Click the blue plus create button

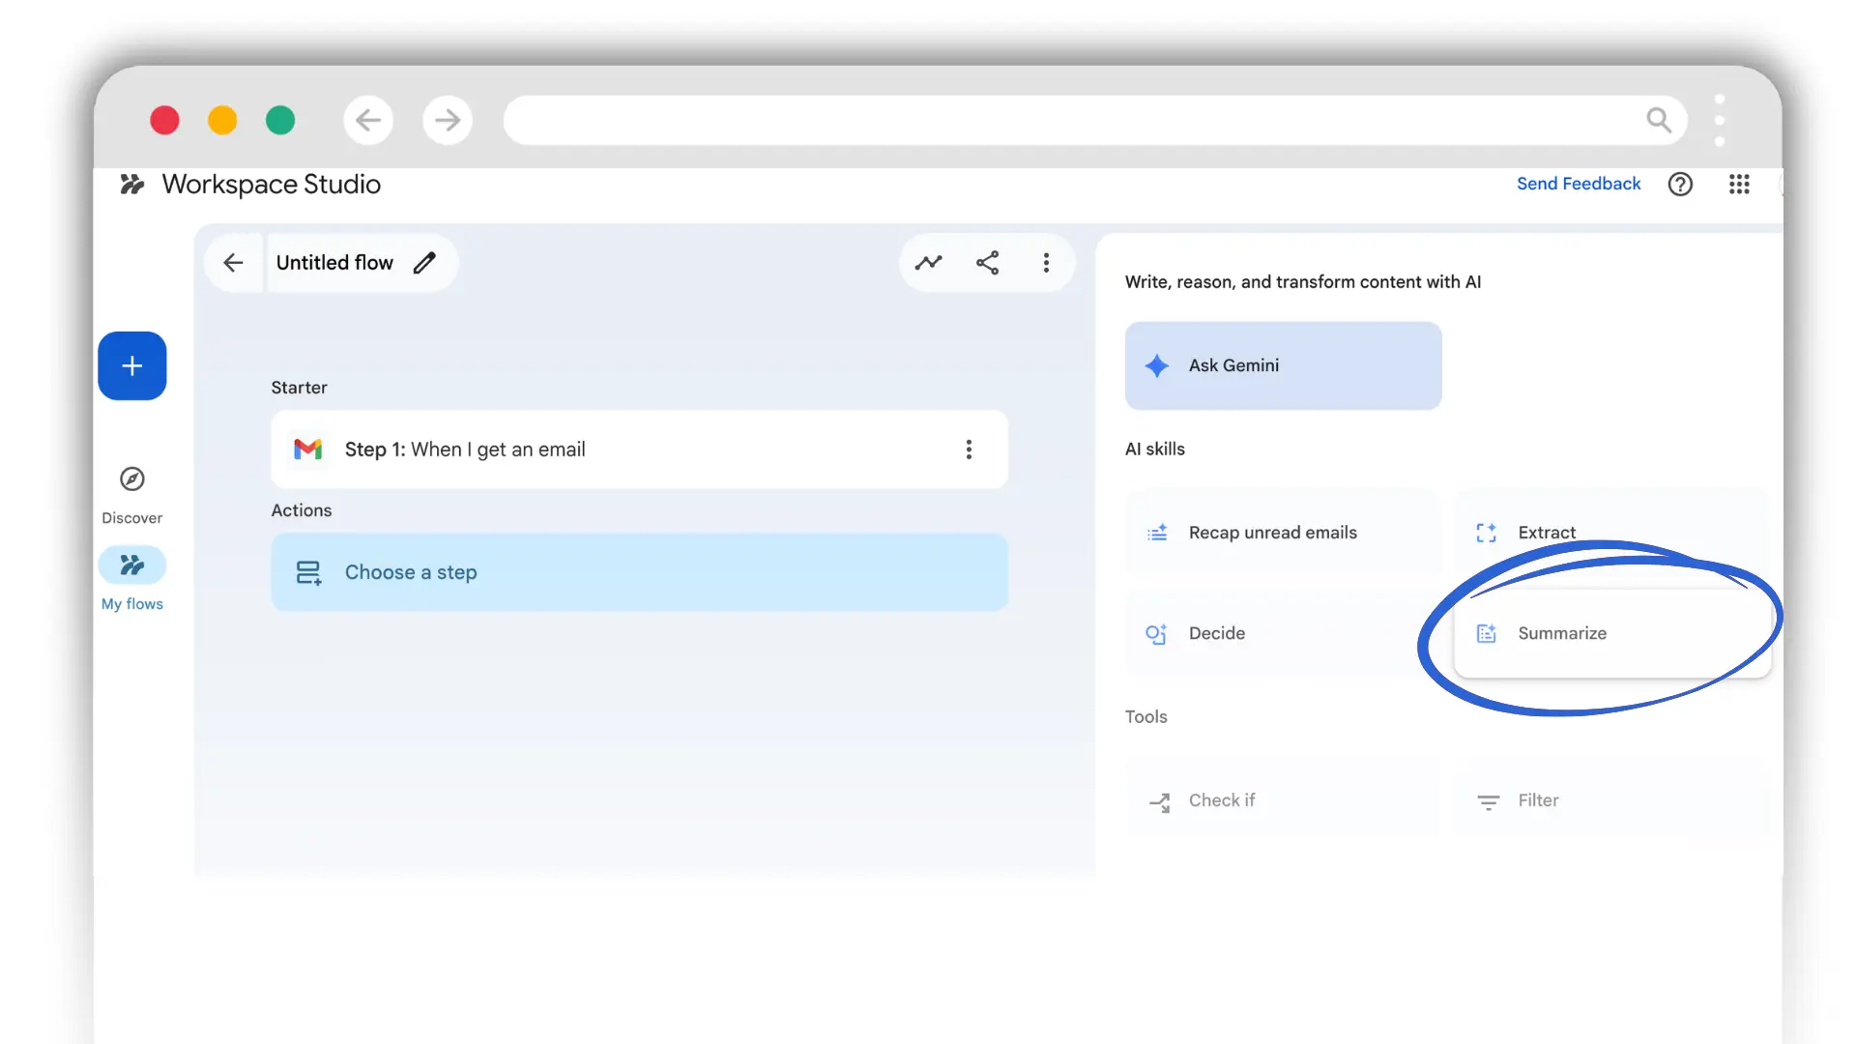[132, 366]
